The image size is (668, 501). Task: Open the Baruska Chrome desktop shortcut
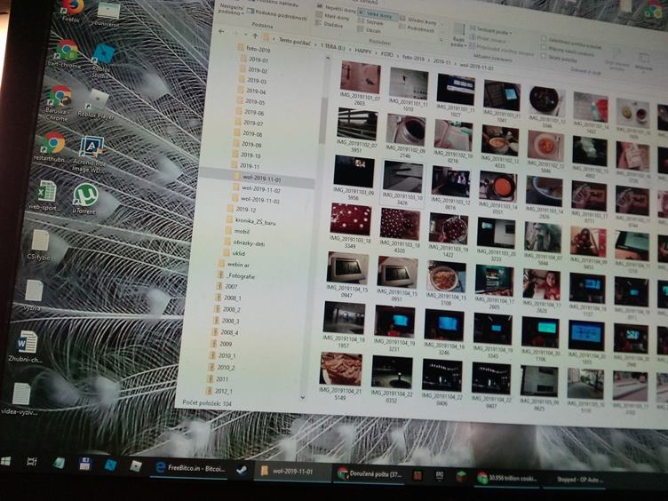(x=59, y=103)
